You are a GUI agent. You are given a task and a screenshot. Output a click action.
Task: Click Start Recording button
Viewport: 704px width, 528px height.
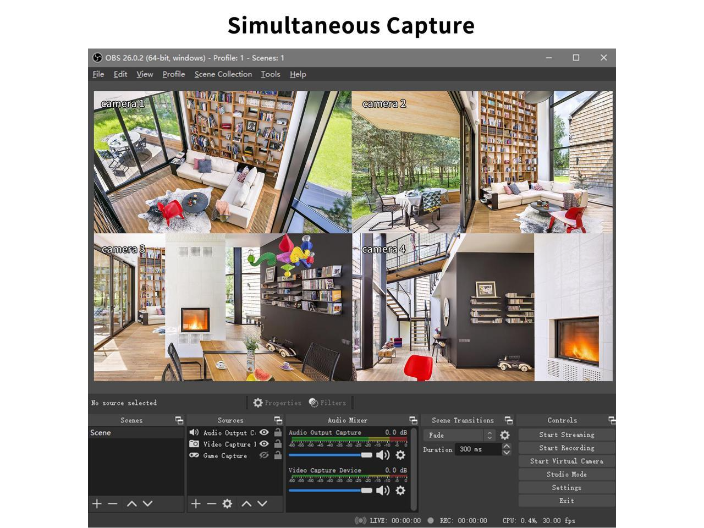[x=566, y=448]
